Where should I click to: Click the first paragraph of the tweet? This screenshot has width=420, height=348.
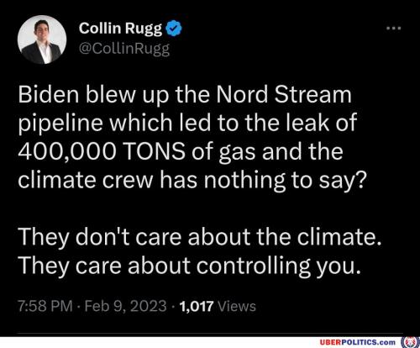pyautogui.click(x=192, y=137)
